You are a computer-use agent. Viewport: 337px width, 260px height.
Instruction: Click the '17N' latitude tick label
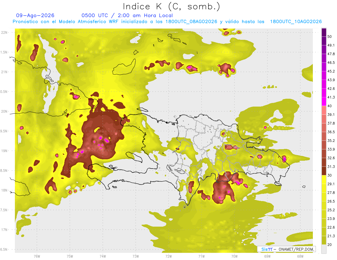click(x=4, y=230)
